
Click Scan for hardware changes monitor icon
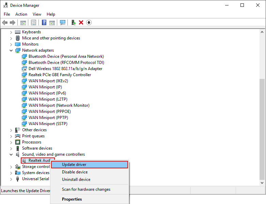coord(63,22)
